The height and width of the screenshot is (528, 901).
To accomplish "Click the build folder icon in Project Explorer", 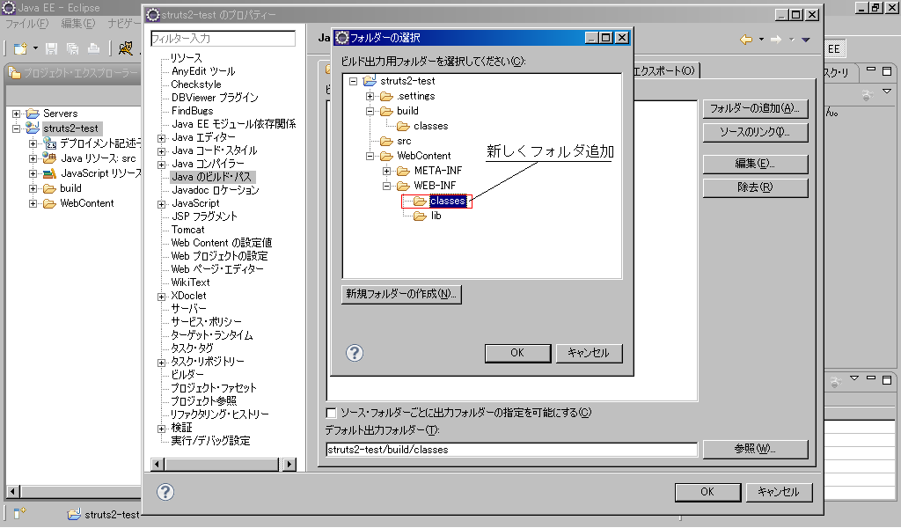I will point(50,187).
